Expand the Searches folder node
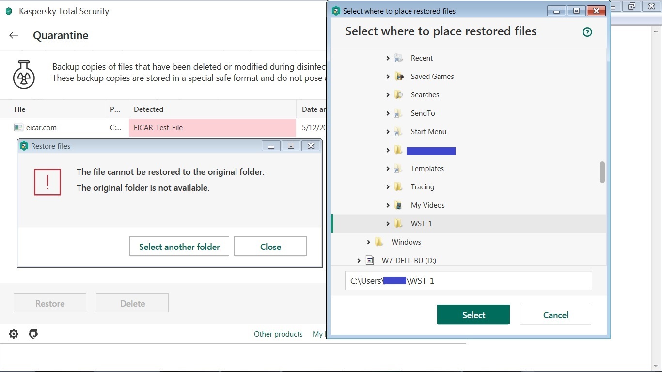The image size is (662, 372). pos(388,95)
